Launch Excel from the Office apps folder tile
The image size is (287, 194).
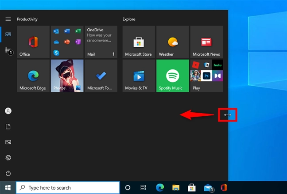click(x=78, y=31)
